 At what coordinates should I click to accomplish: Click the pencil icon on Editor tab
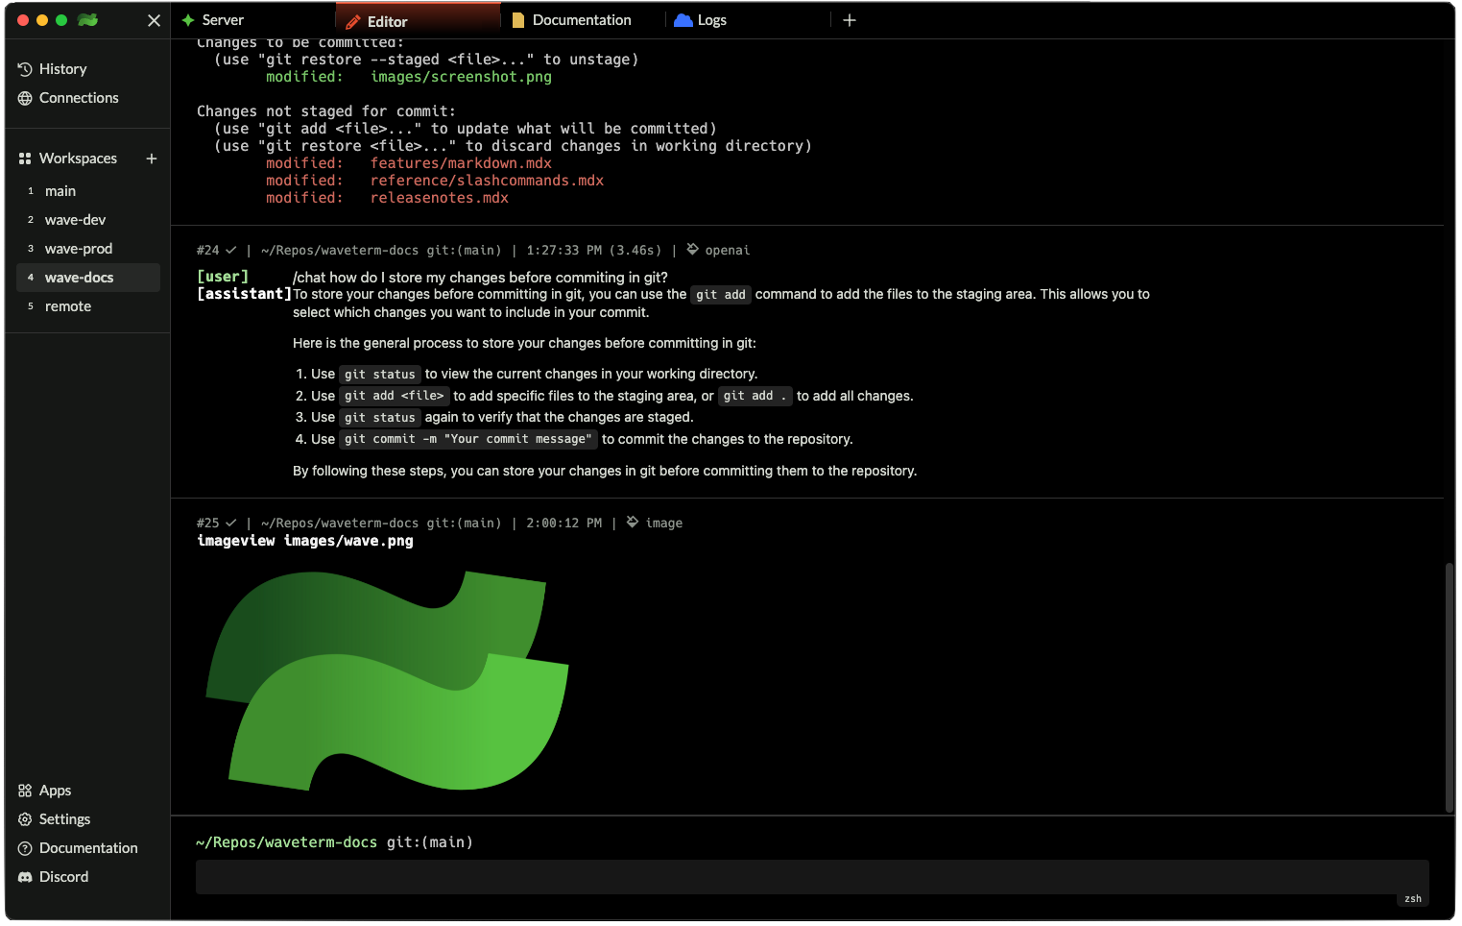(x=352, y=21)
